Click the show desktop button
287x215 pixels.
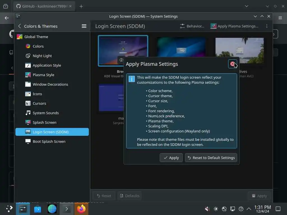(x=278, y=209)
